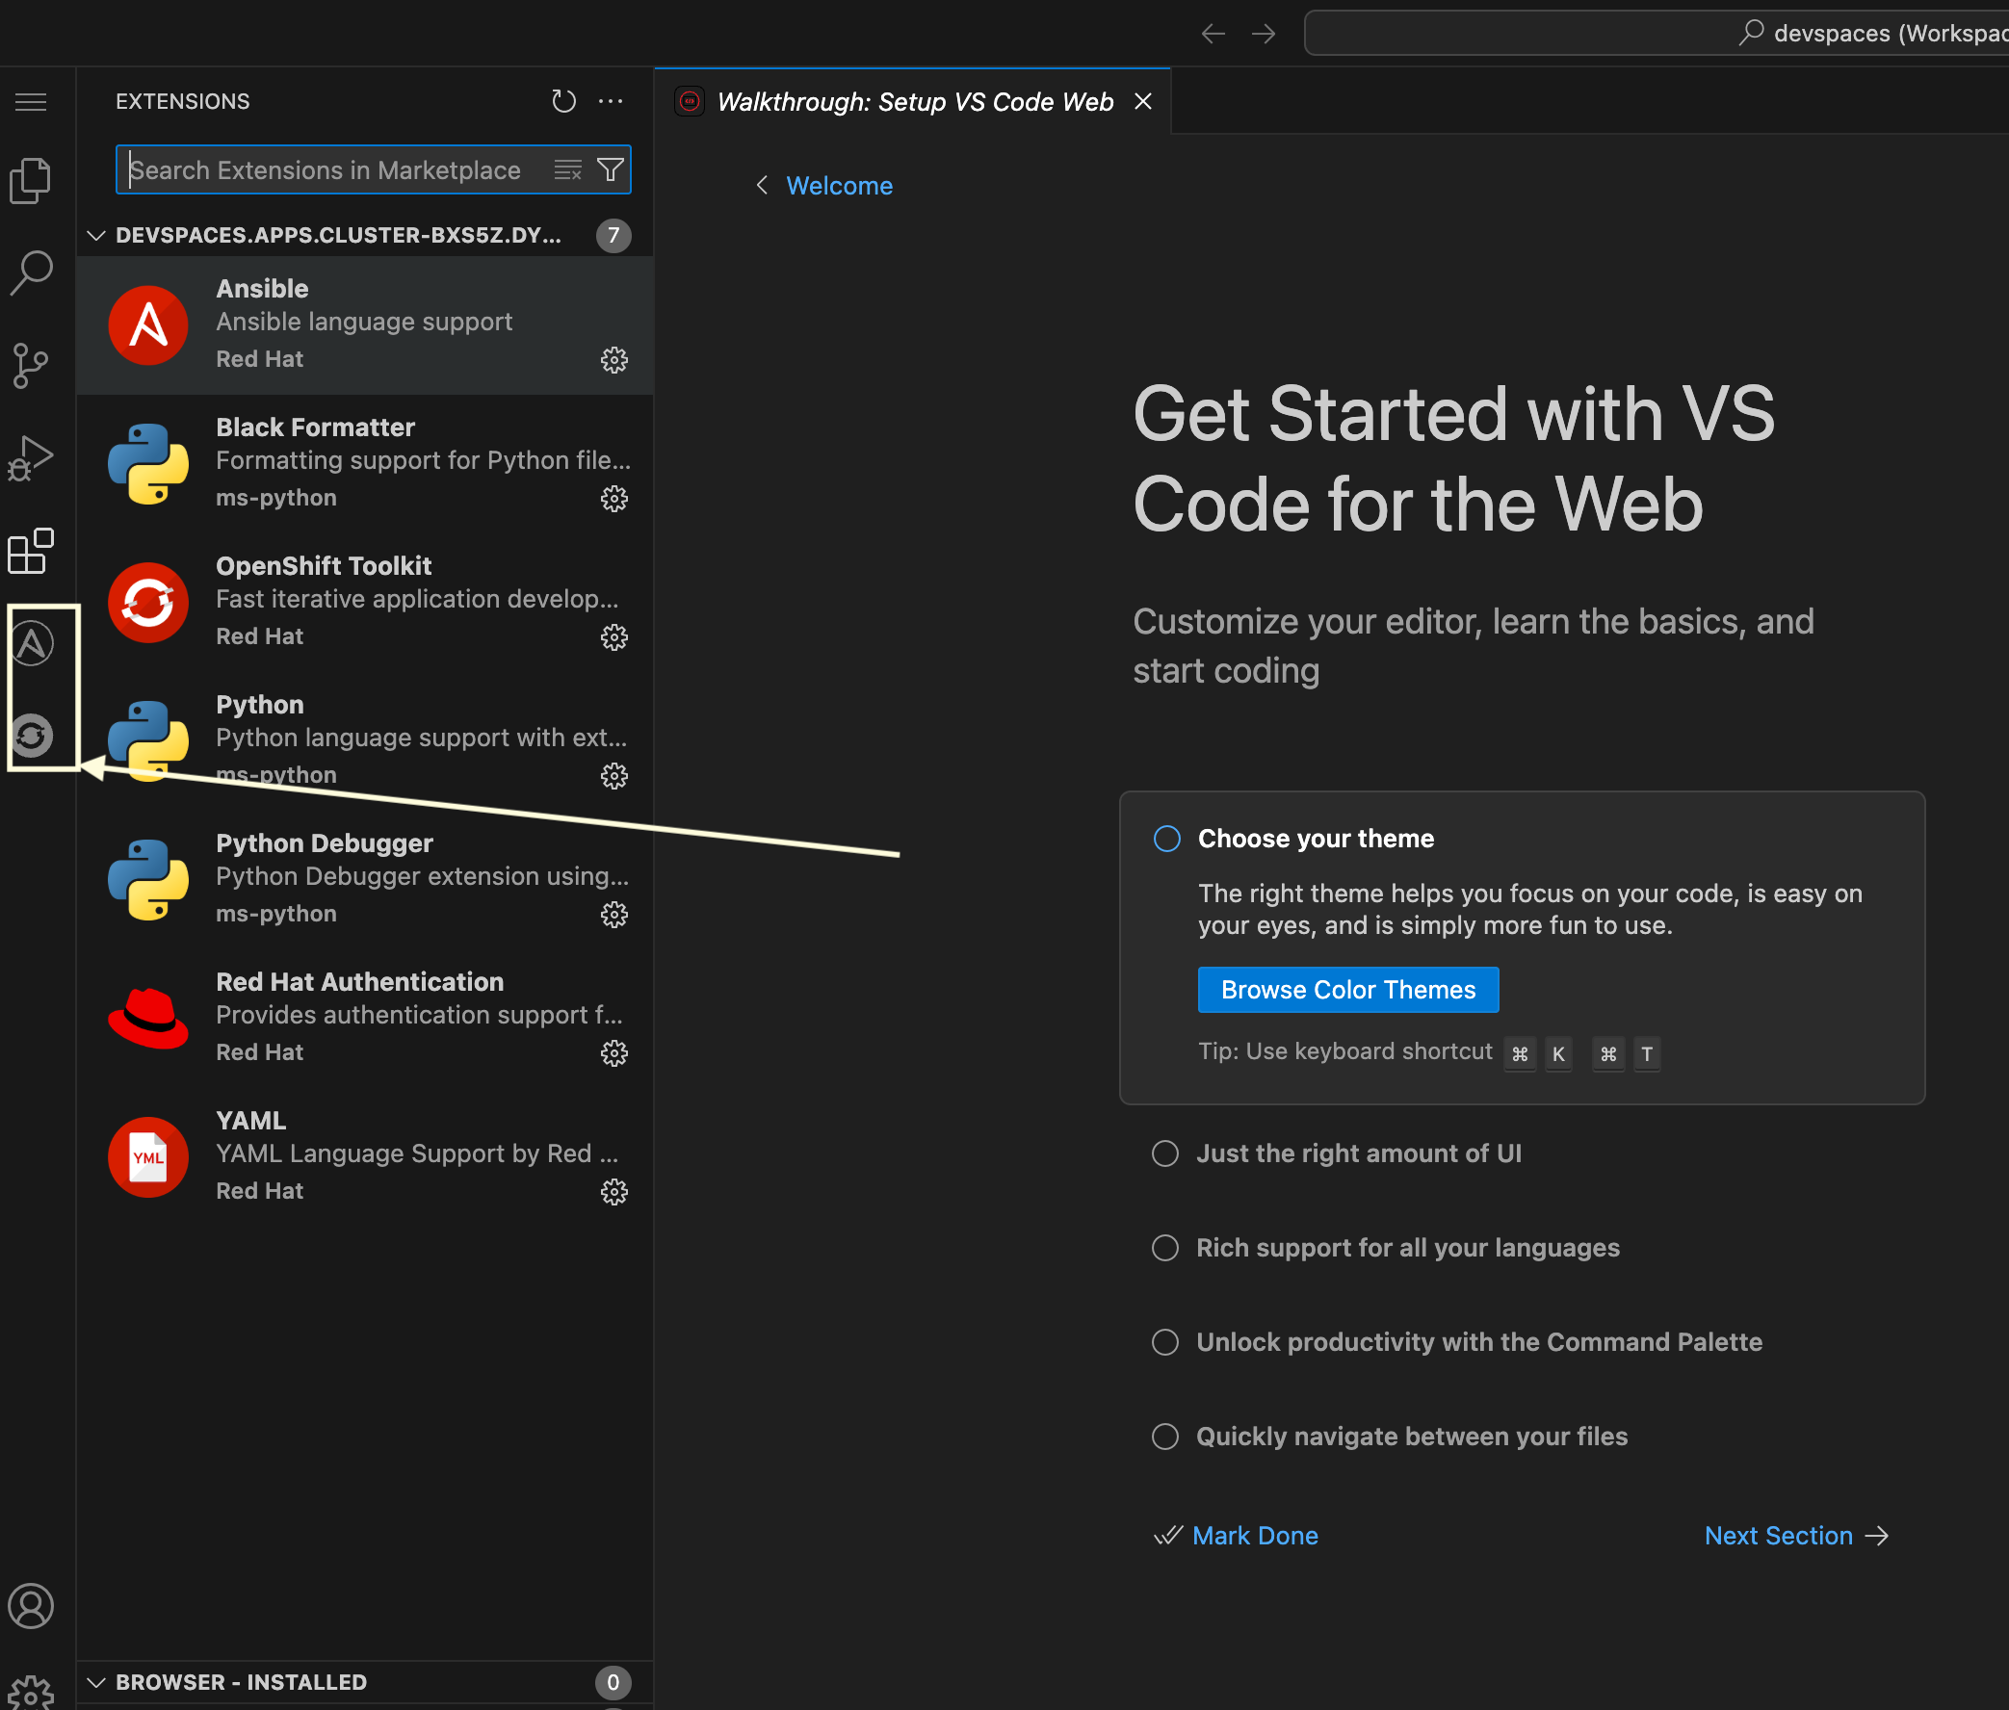
Task: Switch to the Walkthrough: Setup VS Code Web tab
Action: coord(911,101)
